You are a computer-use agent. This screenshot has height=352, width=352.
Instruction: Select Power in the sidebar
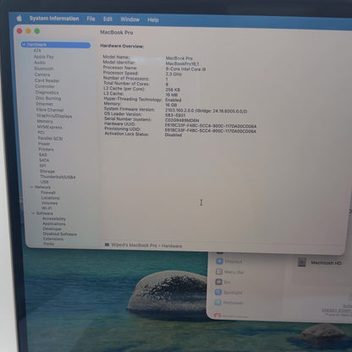tap(44, 144)
